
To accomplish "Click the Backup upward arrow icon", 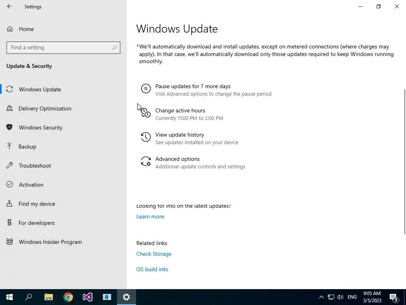I will coord(10,146).
